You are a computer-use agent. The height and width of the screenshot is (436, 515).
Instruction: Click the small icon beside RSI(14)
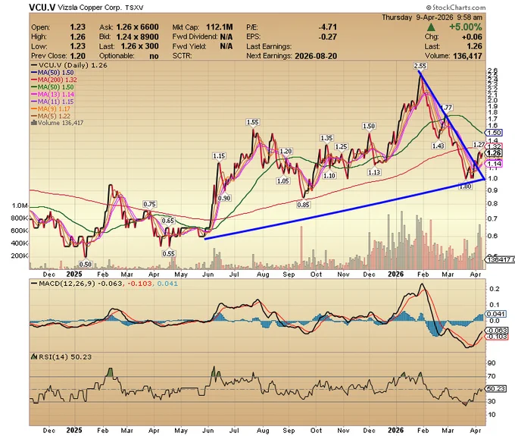[33, 356]
